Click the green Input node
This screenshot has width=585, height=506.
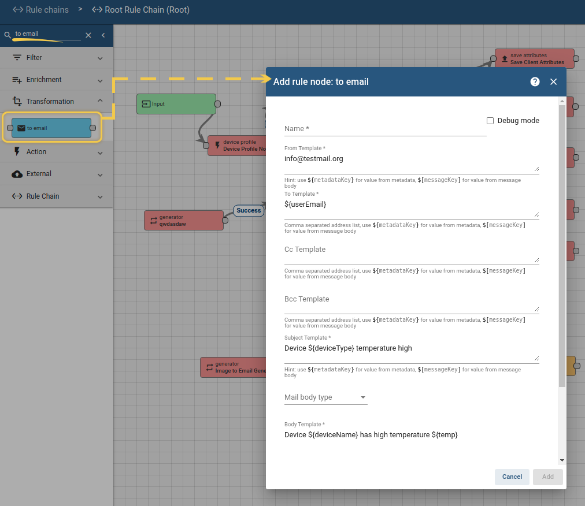[x=176, y=104]
